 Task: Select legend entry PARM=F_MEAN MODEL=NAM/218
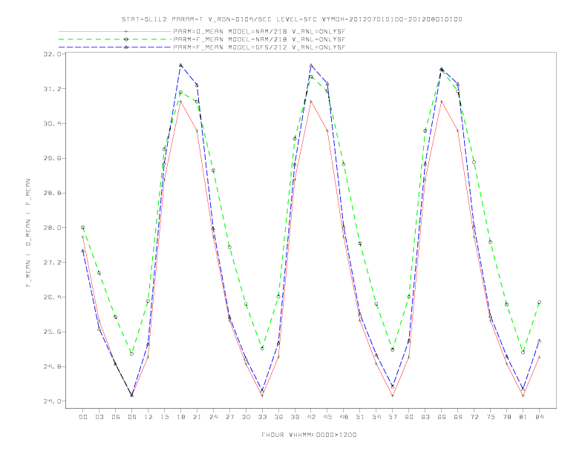click(x=259, y=39)
